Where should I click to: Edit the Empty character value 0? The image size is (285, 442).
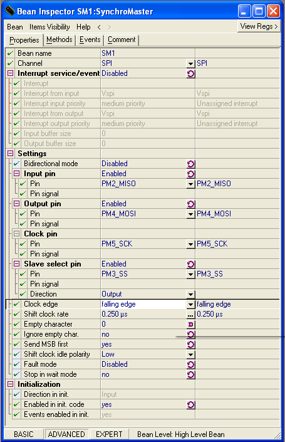[143, 324]
